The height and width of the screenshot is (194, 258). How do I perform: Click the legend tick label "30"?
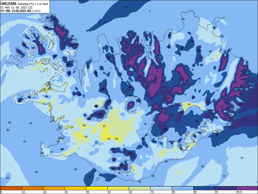66,192
